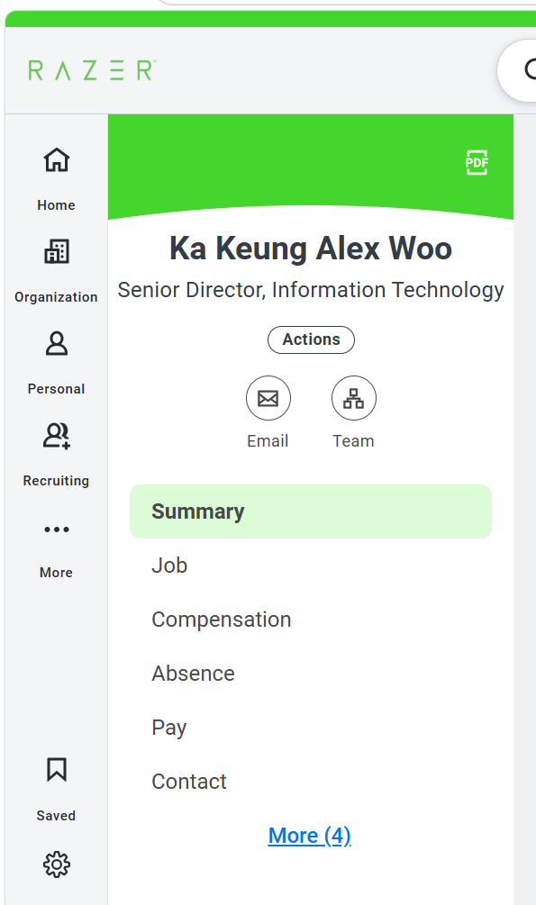Switch to the Job tab
This screenshot has height=905, width=536.
pyautogui.click(x=311, y=566)
